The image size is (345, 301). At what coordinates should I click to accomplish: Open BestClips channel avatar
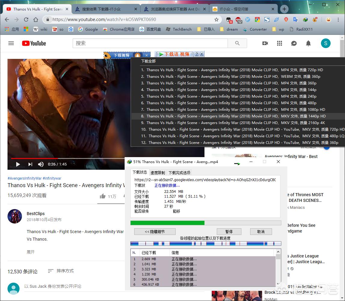pos(15,216)
